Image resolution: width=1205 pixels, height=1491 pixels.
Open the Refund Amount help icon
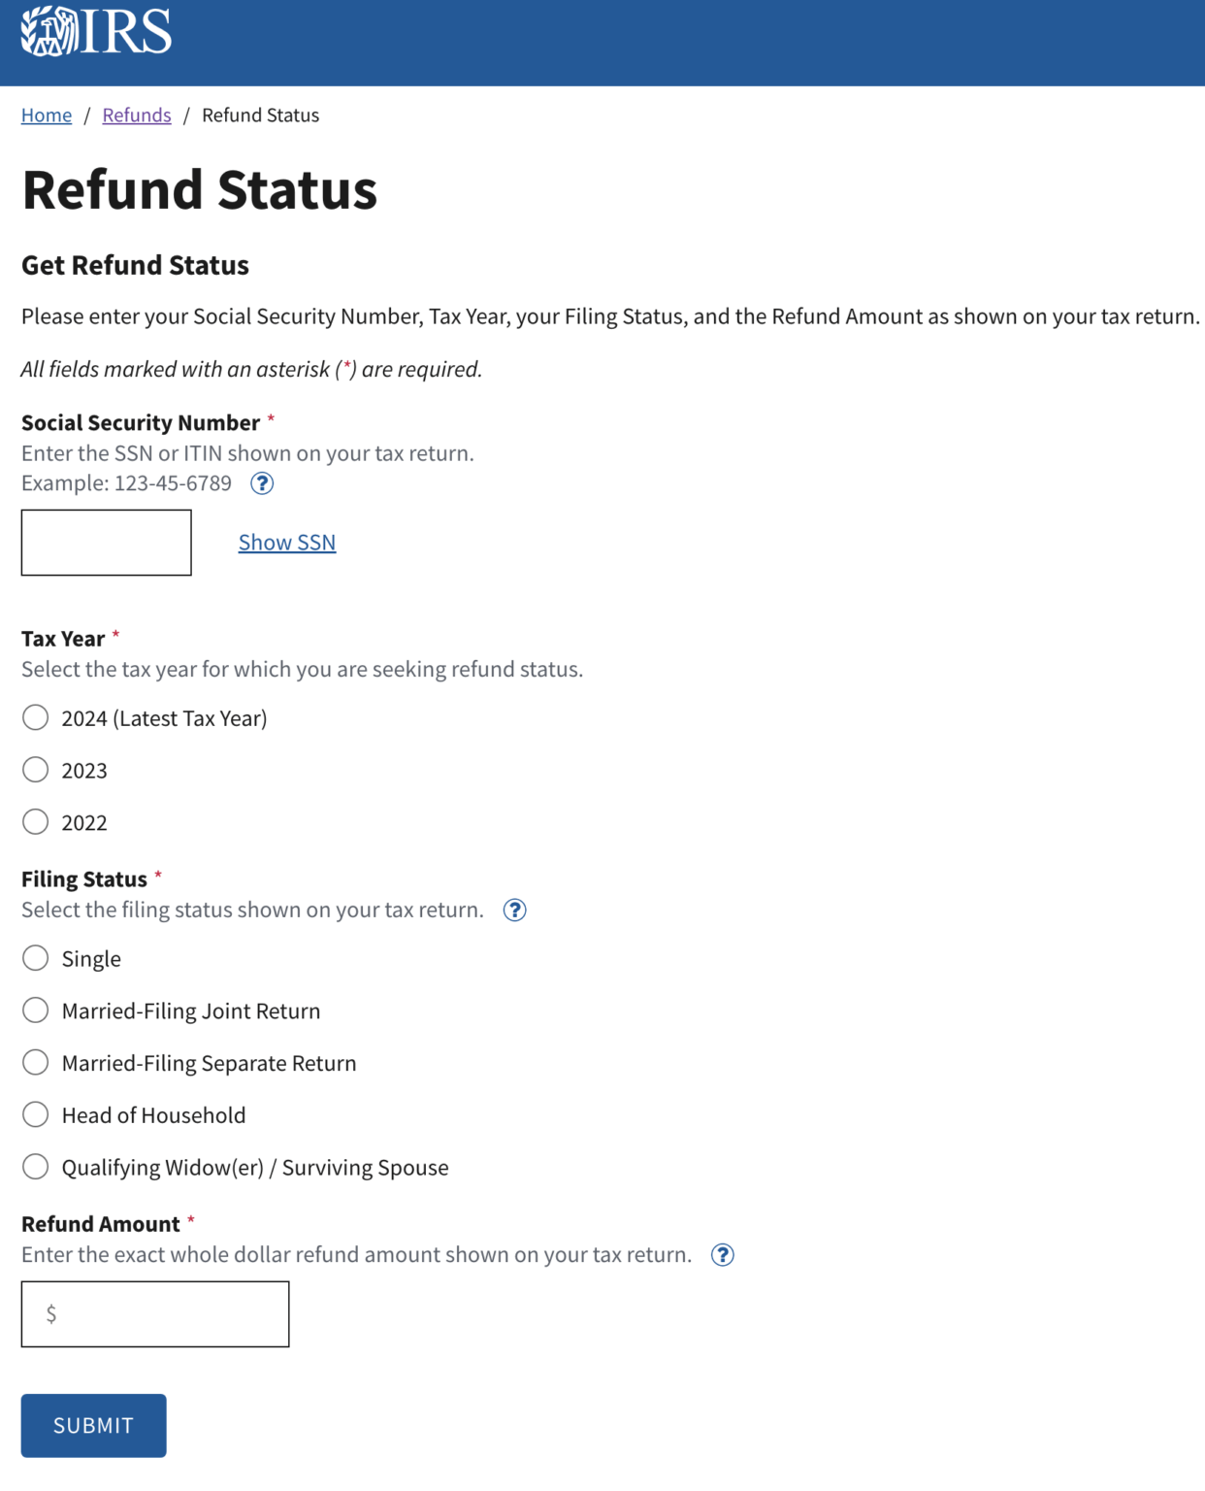(x=722, y=1254)
